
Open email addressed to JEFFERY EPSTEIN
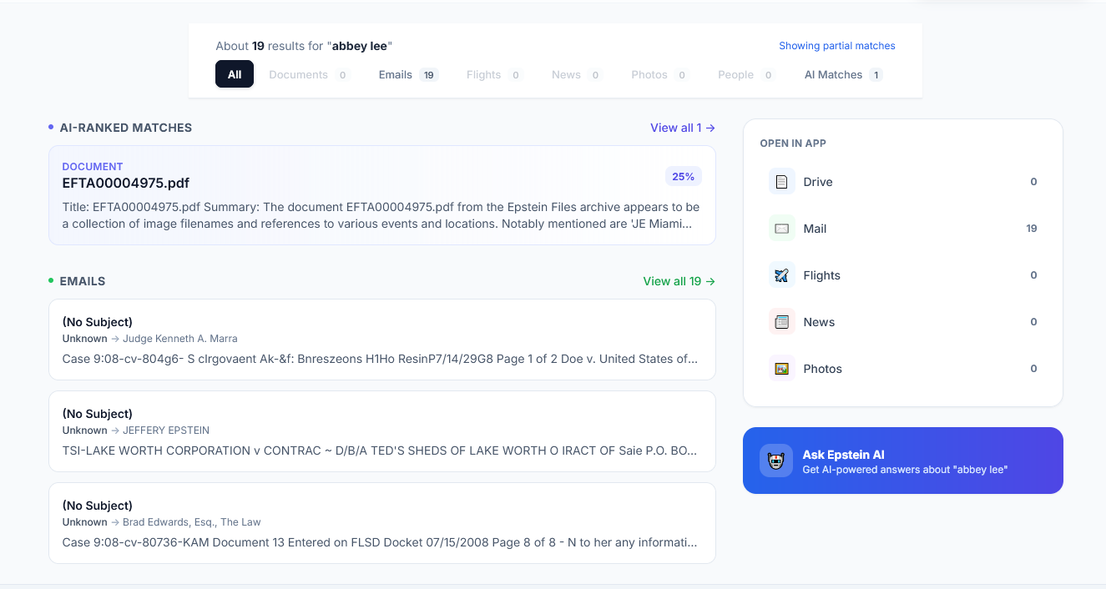pos(381,431)
